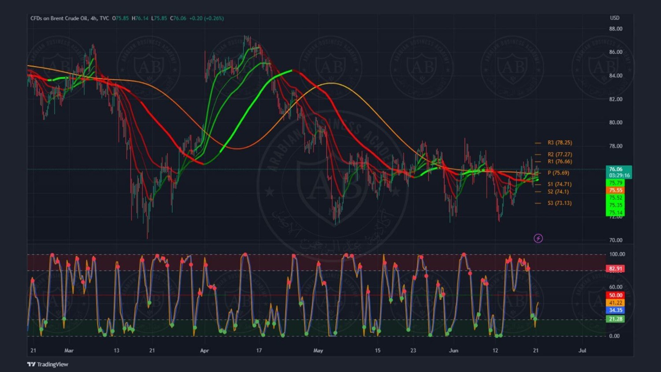Click the 17 date label
Viewport: 661px width, 372px height.
(x=259, y=350)
